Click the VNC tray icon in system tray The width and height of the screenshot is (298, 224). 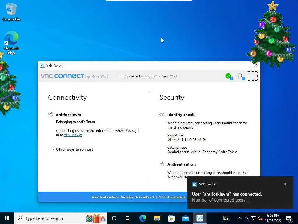pyautogui.click(x=246, y=218)
